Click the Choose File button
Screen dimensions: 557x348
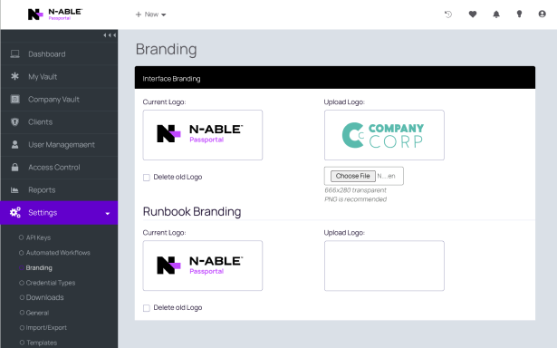click(x=352, y=176)
